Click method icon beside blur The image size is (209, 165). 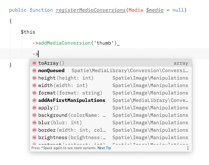coord(34,123)
